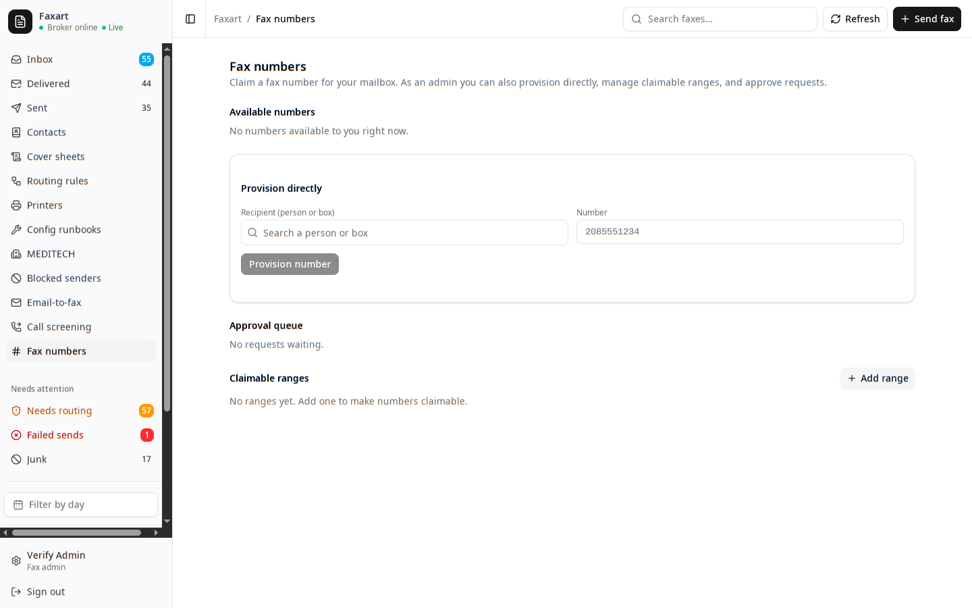Click the magnifier icon in Search faxes

point(637,19)
